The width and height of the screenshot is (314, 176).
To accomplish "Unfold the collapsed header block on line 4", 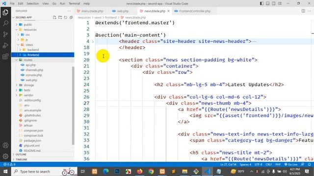I will (x=93, y=42).
